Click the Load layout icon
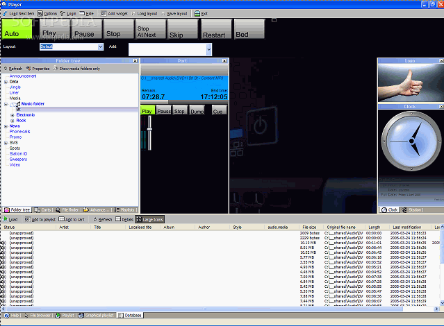Image resolution: width=444 pixels, height=326 pixels. pos(133,14)
